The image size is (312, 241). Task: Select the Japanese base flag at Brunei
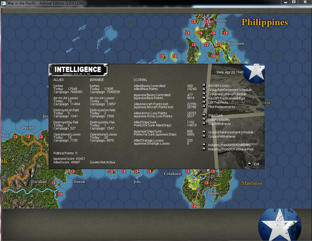(28, 137)
